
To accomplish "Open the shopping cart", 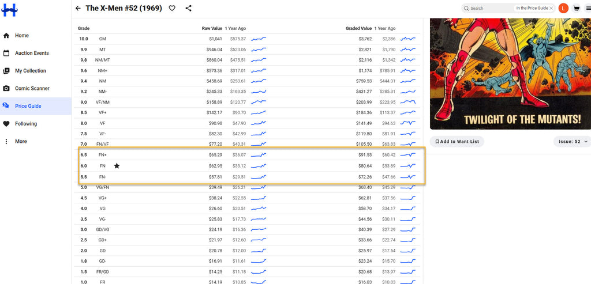I will click(x=577, y=8).
